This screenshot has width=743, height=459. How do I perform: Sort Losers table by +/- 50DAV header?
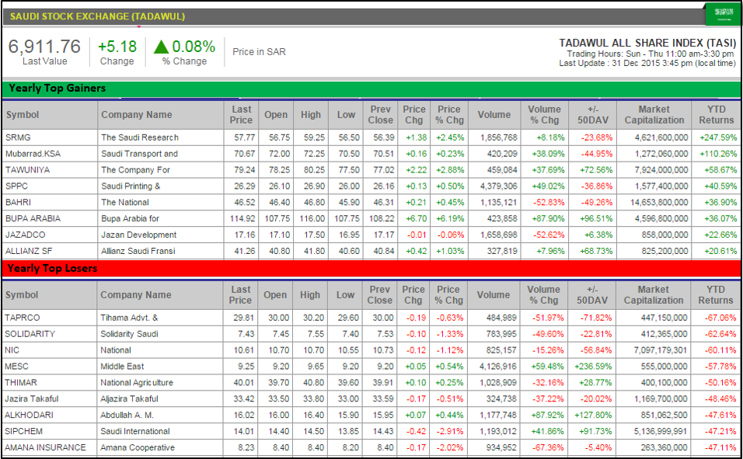(592, 294)
